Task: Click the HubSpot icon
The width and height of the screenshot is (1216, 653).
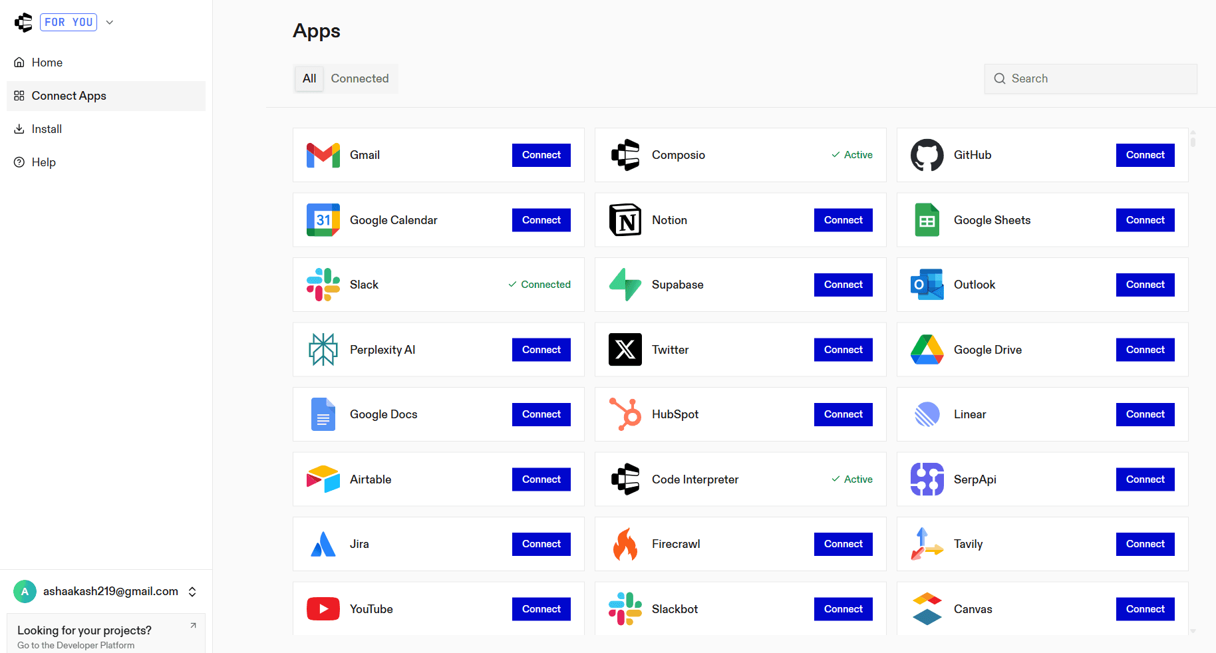Action: [x=625, y=414]
